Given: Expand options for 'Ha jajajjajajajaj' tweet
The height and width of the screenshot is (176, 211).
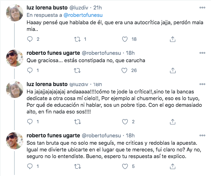Looking at the screenshot, I should [x=202, y=84].
